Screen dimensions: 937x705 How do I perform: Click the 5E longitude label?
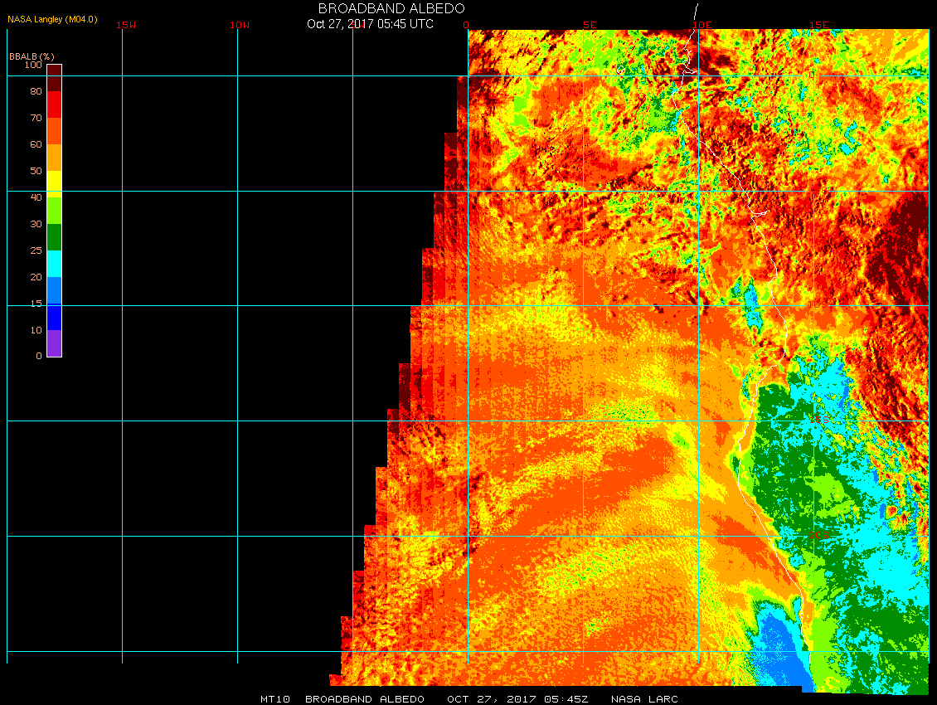590,25
